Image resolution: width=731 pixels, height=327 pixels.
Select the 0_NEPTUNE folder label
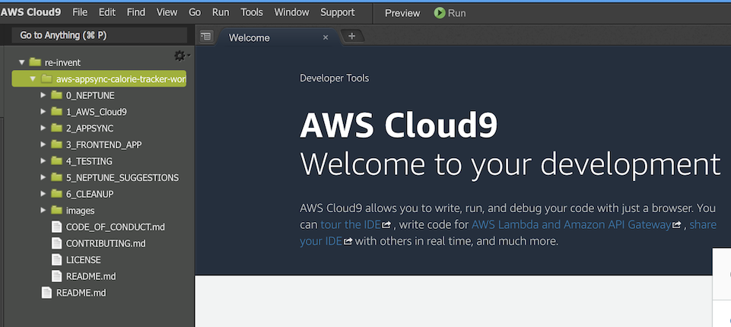90,96
